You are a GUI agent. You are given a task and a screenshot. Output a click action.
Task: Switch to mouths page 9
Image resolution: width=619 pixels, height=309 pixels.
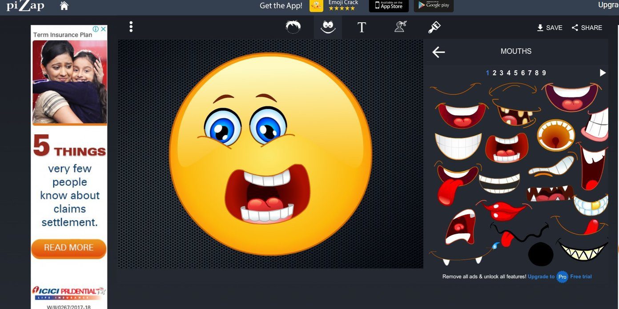click(x=544, y=73)
